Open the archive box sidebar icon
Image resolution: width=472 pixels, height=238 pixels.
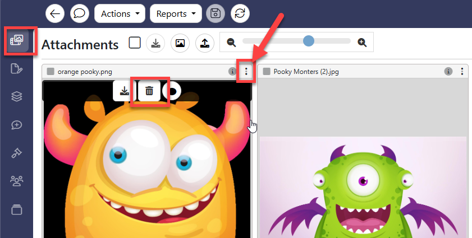(16, 209)
